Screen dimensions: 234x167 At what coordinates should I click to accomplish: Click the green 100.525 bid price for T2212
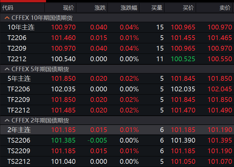[183, 59]
